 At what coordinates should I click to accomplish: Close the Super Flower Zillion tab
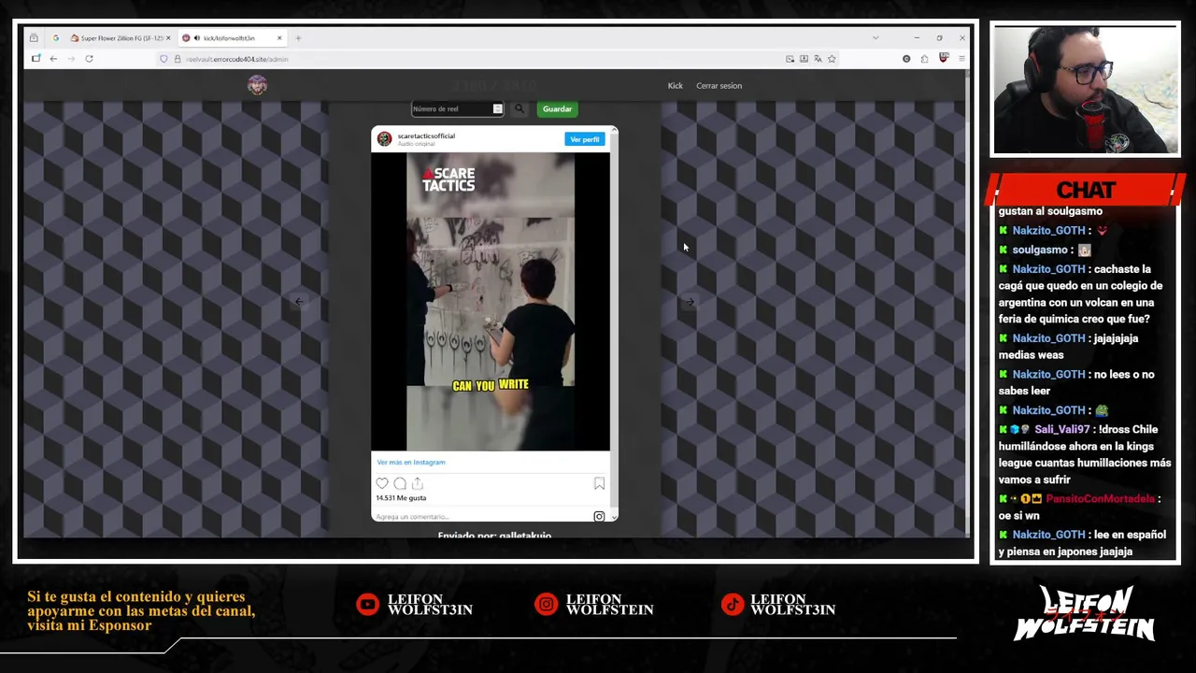click(x=168, y=38)
